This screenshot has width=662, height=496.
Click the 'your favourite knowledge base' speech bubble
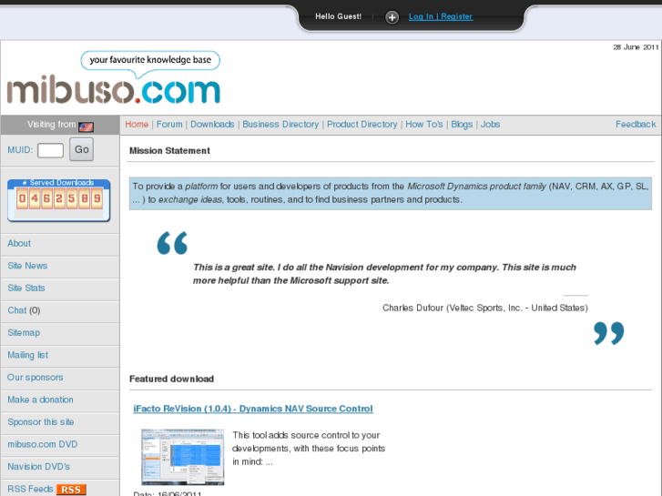pos(150,60)
